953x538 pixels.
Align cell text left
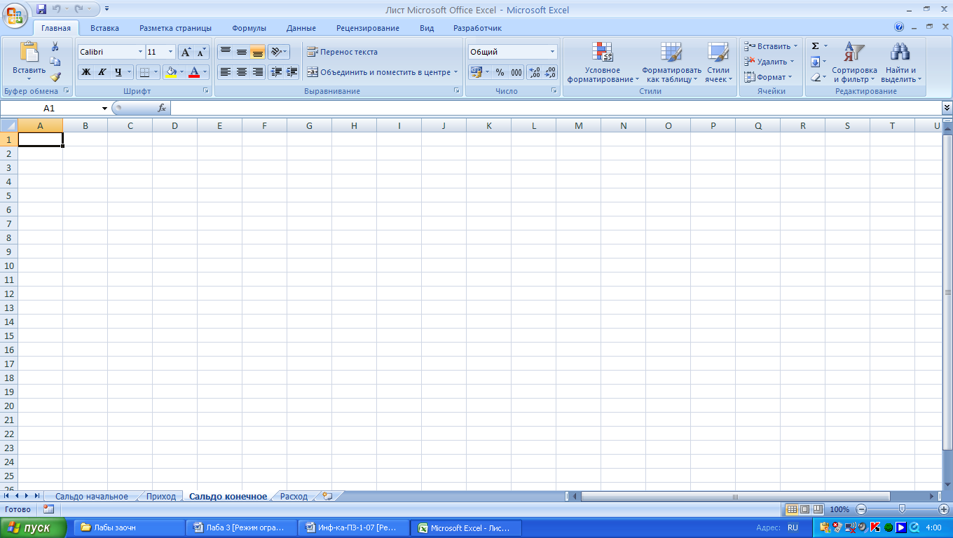tap(226, 71)
